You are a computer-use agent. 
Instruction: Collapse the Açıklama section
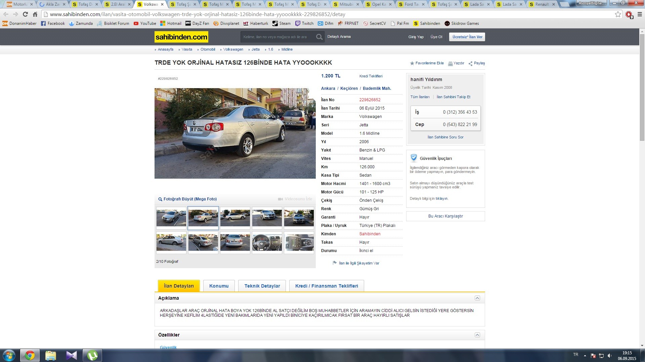(477, 298)
